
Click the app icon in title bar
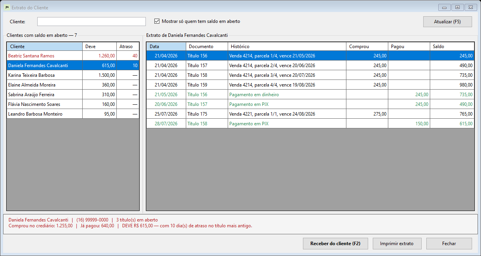[7, 7]
